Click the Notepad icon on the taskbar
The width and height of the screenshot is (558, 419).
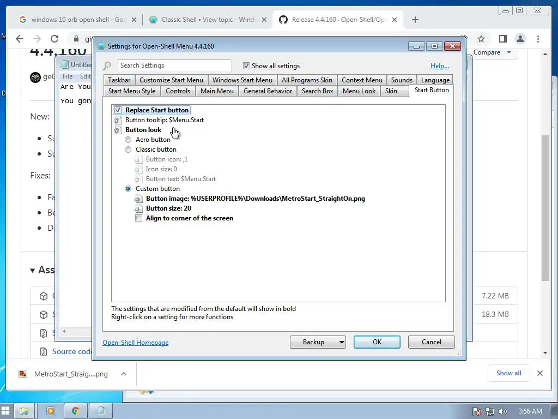click(101, 411)
